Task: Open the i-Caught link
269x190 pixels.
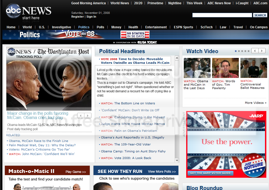Action: [x=242, y=3]
